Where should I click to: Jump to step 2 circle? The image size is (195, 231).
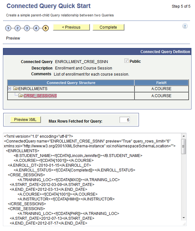(18, 28)
